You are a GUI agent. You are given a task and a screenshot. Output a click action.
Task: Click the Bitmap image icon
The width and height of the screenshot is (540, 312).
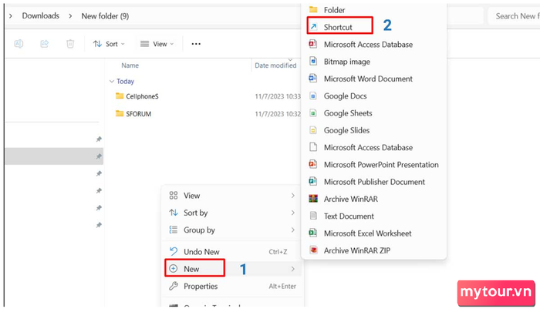click(313, 61)
